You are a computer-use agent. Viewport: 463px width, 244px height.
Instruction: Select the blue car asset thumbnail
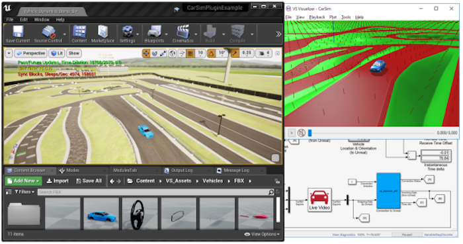coord(101,214)
